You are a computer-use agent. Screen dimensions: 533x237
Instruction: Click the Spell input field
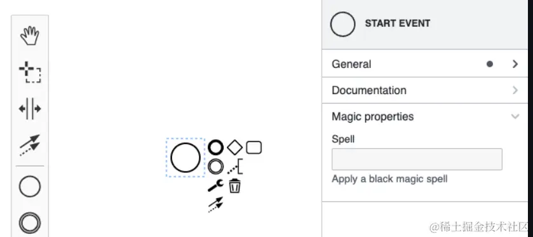(x=417, y=159)
